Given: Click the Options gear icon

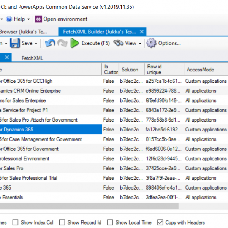Looking at the screenshot, I should [x=151, y=43].
